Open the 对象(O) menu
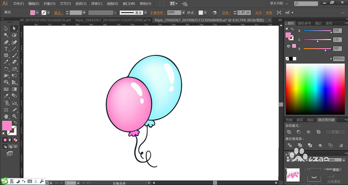The width and height of the screenshot is (348, 185). [49, 3]
